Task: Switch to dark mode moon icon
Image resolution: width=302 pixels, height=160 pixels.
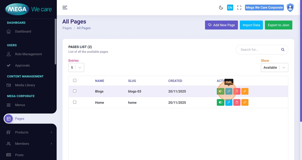Action: [221, 8]
